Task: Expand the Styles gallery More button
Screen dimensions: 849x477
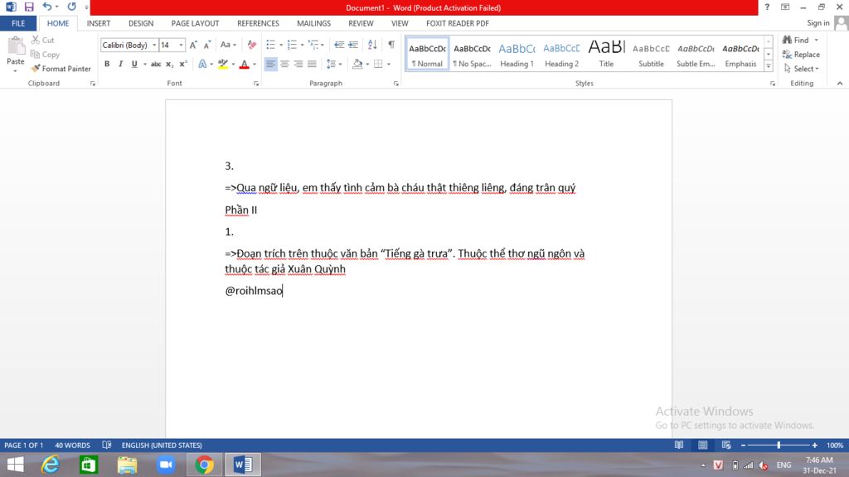Action: pos(769,66)
